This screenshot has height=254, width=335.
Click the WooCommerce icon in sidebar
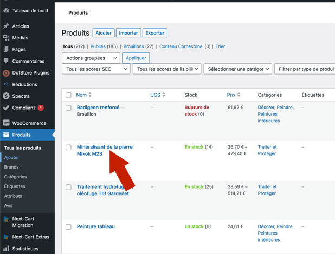pos(6,123)
